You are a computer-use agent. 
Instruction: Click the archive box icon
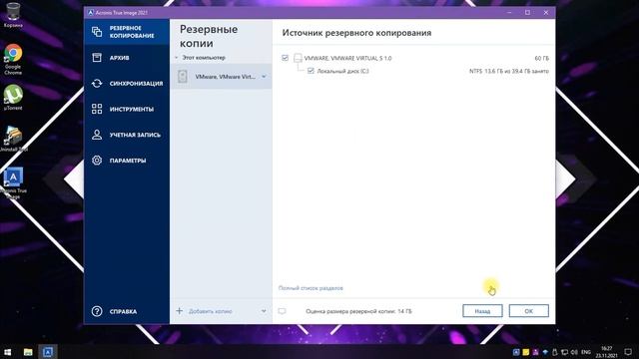tap(97, 58)
